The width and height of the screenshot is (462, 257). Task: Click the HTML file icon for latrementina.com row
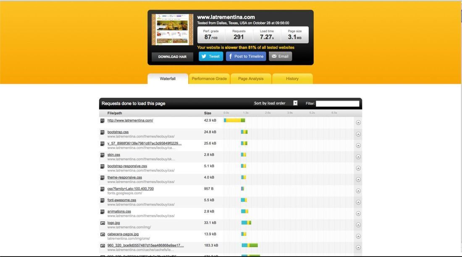[102, 121]
